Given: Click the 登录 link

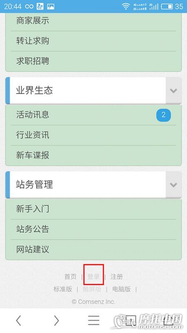Looking at the screenshot, I should (93, 276).
